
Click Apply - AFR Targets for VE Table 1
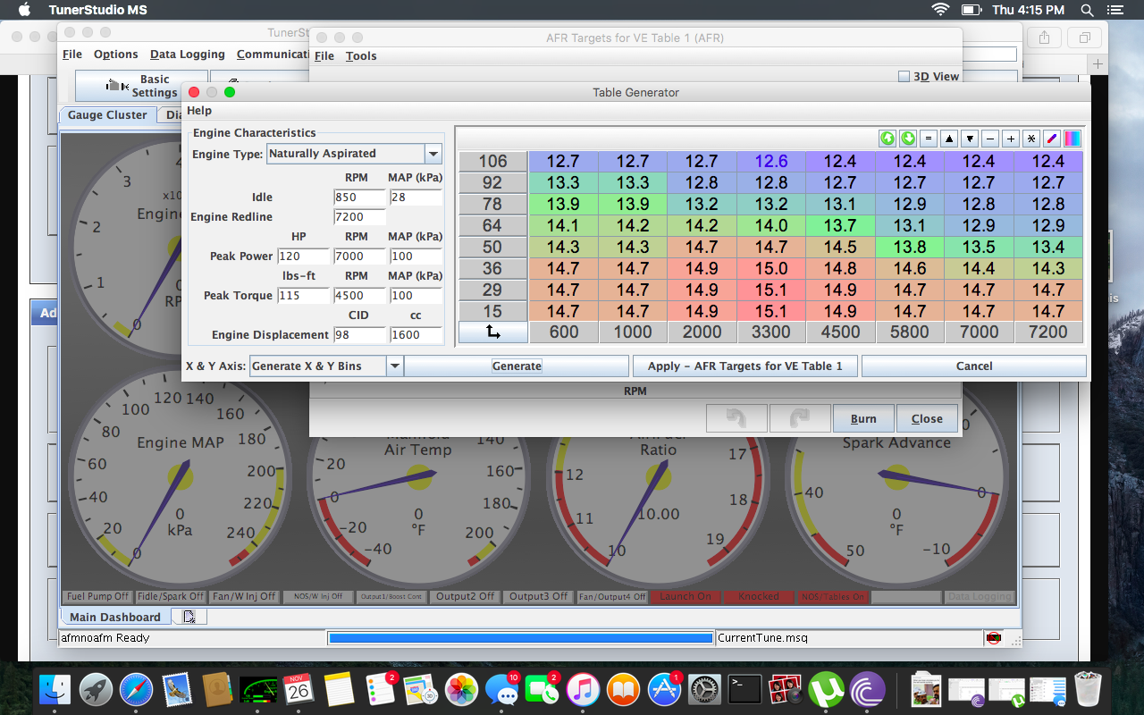click(x=744, y=366)
